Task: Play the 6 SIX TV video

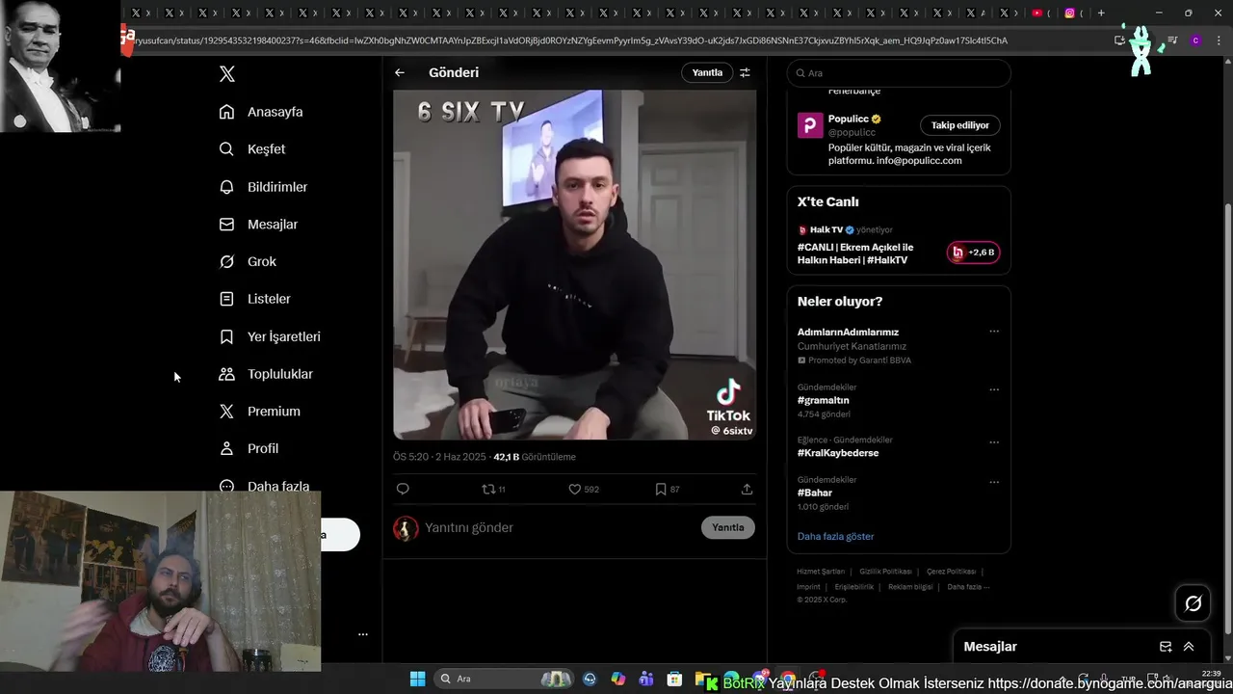Action: point(575,265)
